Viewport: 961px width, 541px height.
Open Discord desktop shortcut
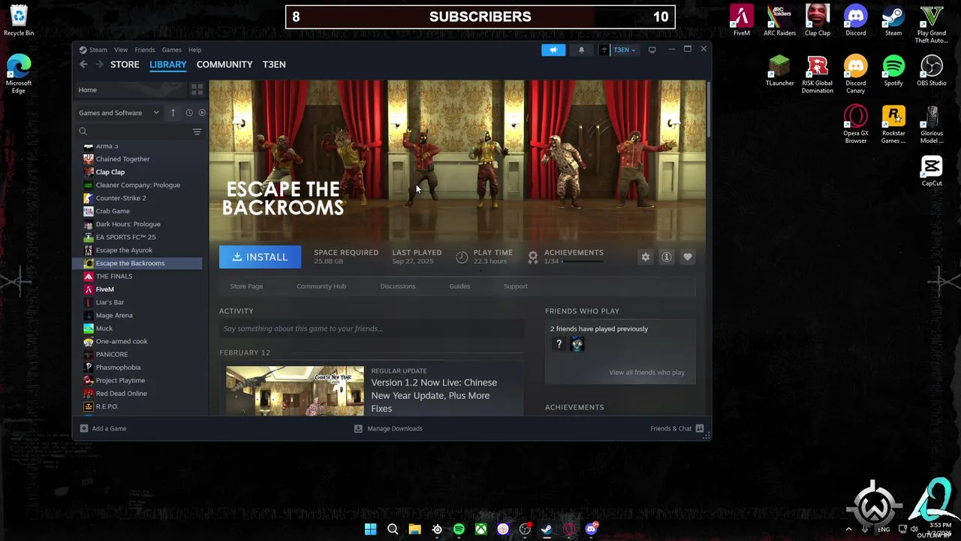[855, 21]
